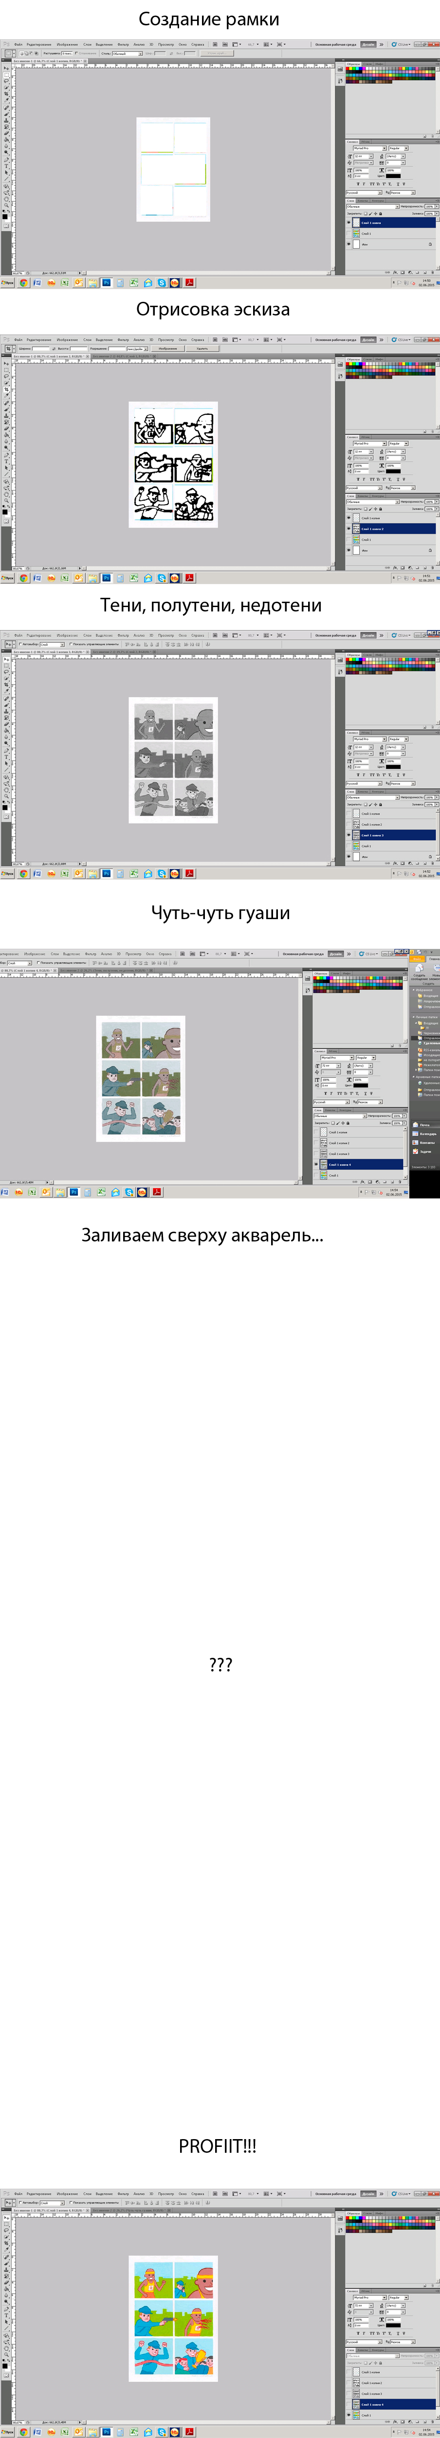Select the Move tool in the 'Тени, полутени' screenshot

pyautogui.click(x=6, y=660)
